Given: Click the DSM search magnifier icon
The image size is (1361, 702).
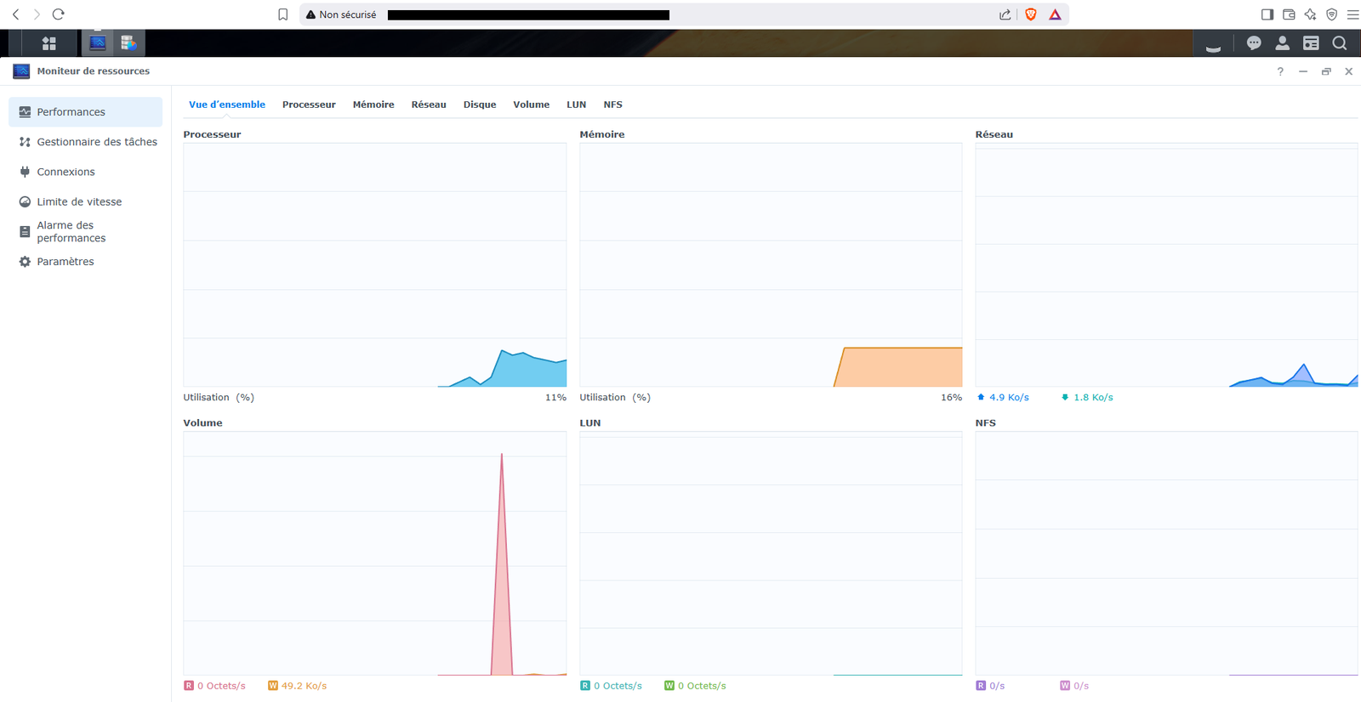Looking at the screenshot, I should (x=1339, y=43).
